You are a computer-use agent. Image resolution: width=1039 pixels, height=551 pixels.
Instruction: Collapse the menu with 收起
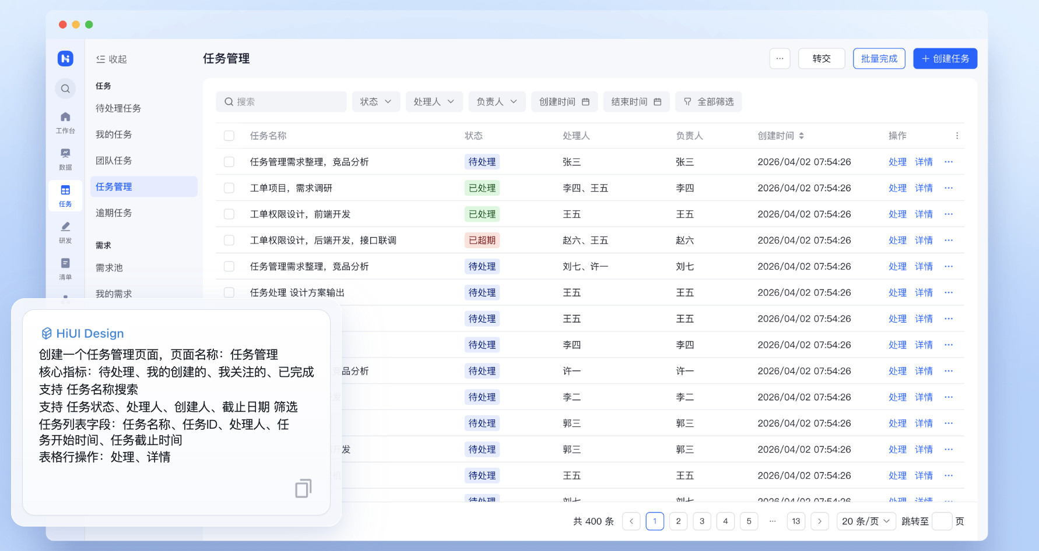coord(111,59)
